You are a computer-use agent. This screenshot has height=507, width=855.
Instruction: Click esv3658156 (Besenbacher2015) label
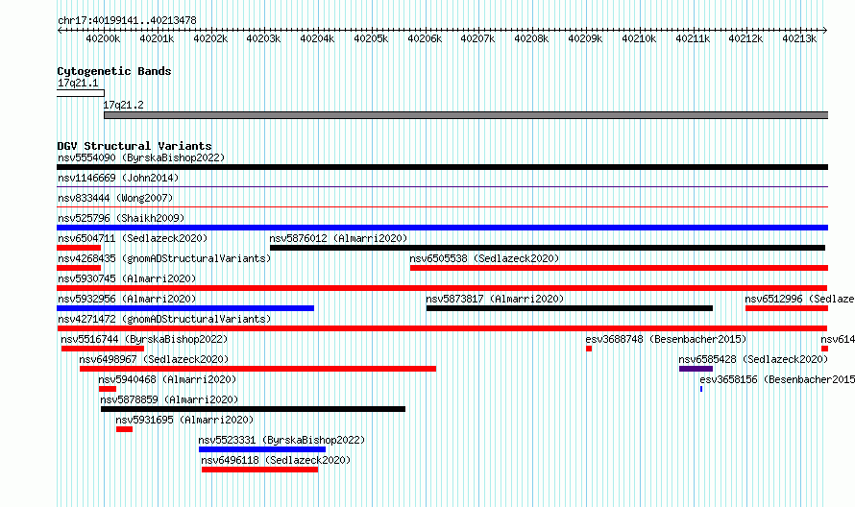[x=777, y=379]
